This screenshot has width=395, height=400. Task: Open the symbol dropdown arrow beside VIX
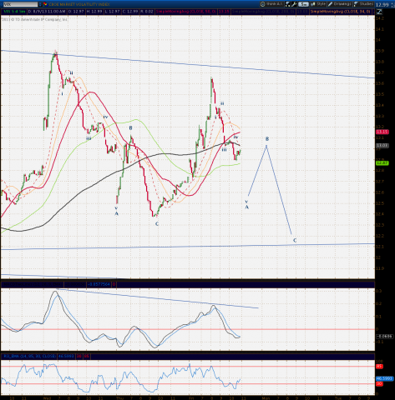(x=40, y=4)
